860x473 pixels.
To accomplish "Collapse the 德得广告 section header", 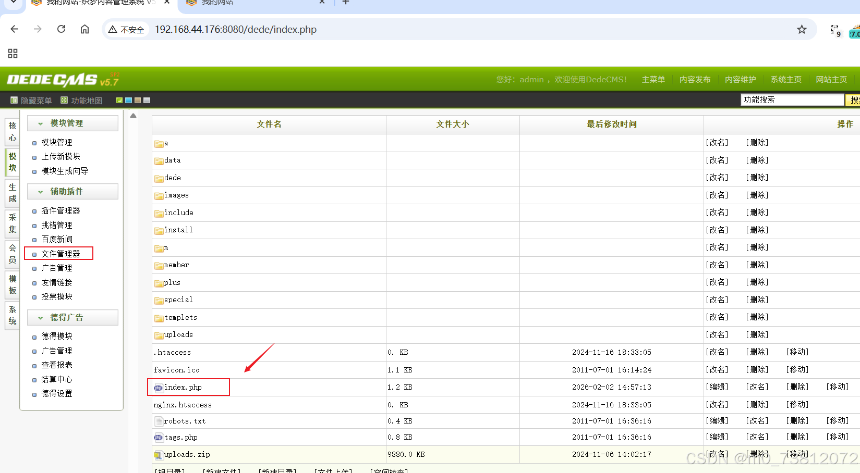I will point(72,318).
